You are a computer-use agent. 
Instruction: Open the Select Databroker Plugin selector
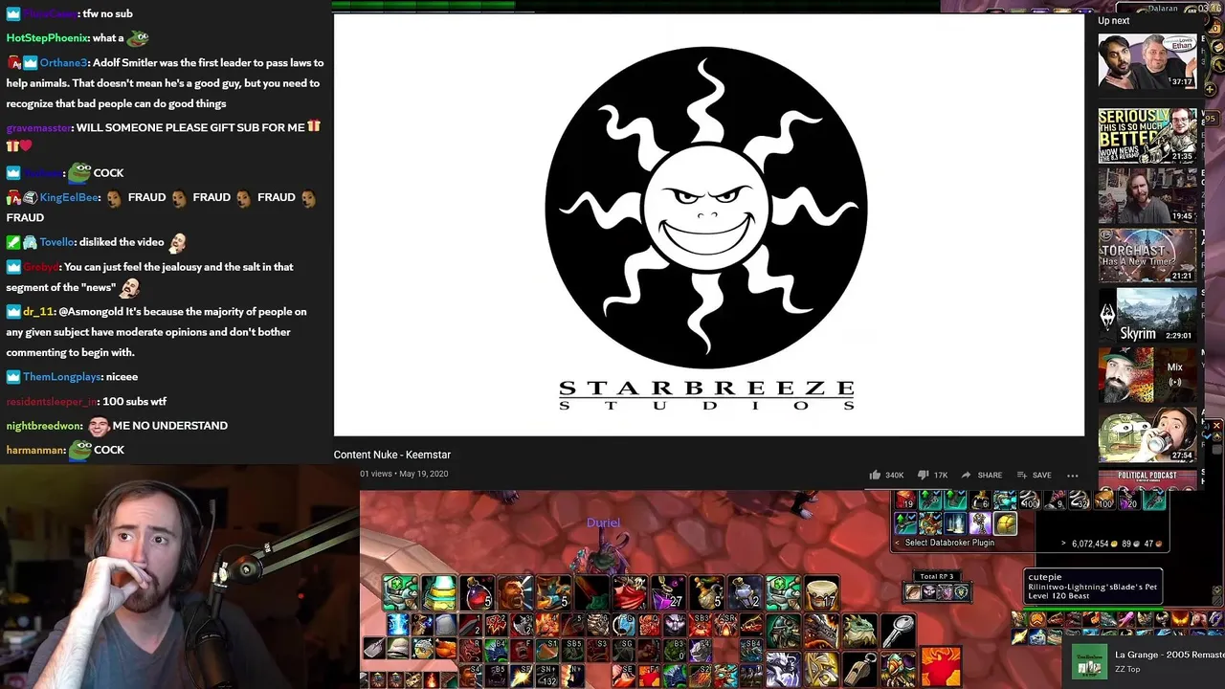point(949,543)
